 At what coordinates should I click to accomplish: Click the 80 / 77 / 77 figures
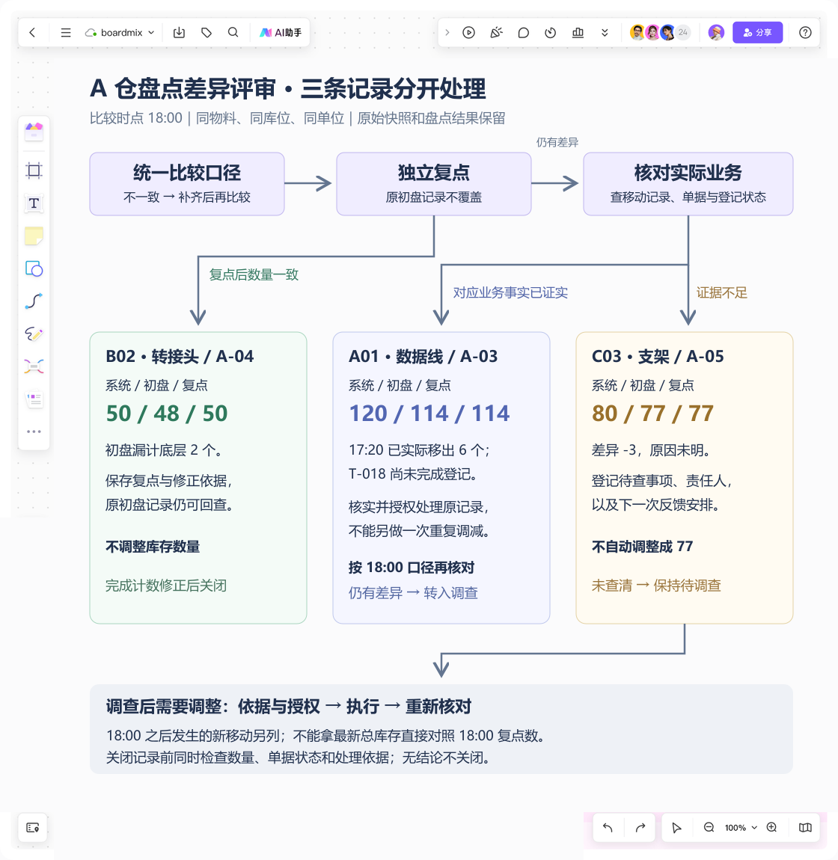[652, 414]
